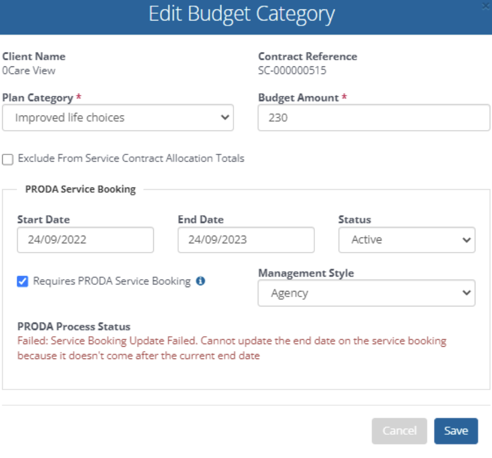This screenshot has height=458, width=492.
Task: Click the contract reference SC-000000515
Action: (292, 71)
